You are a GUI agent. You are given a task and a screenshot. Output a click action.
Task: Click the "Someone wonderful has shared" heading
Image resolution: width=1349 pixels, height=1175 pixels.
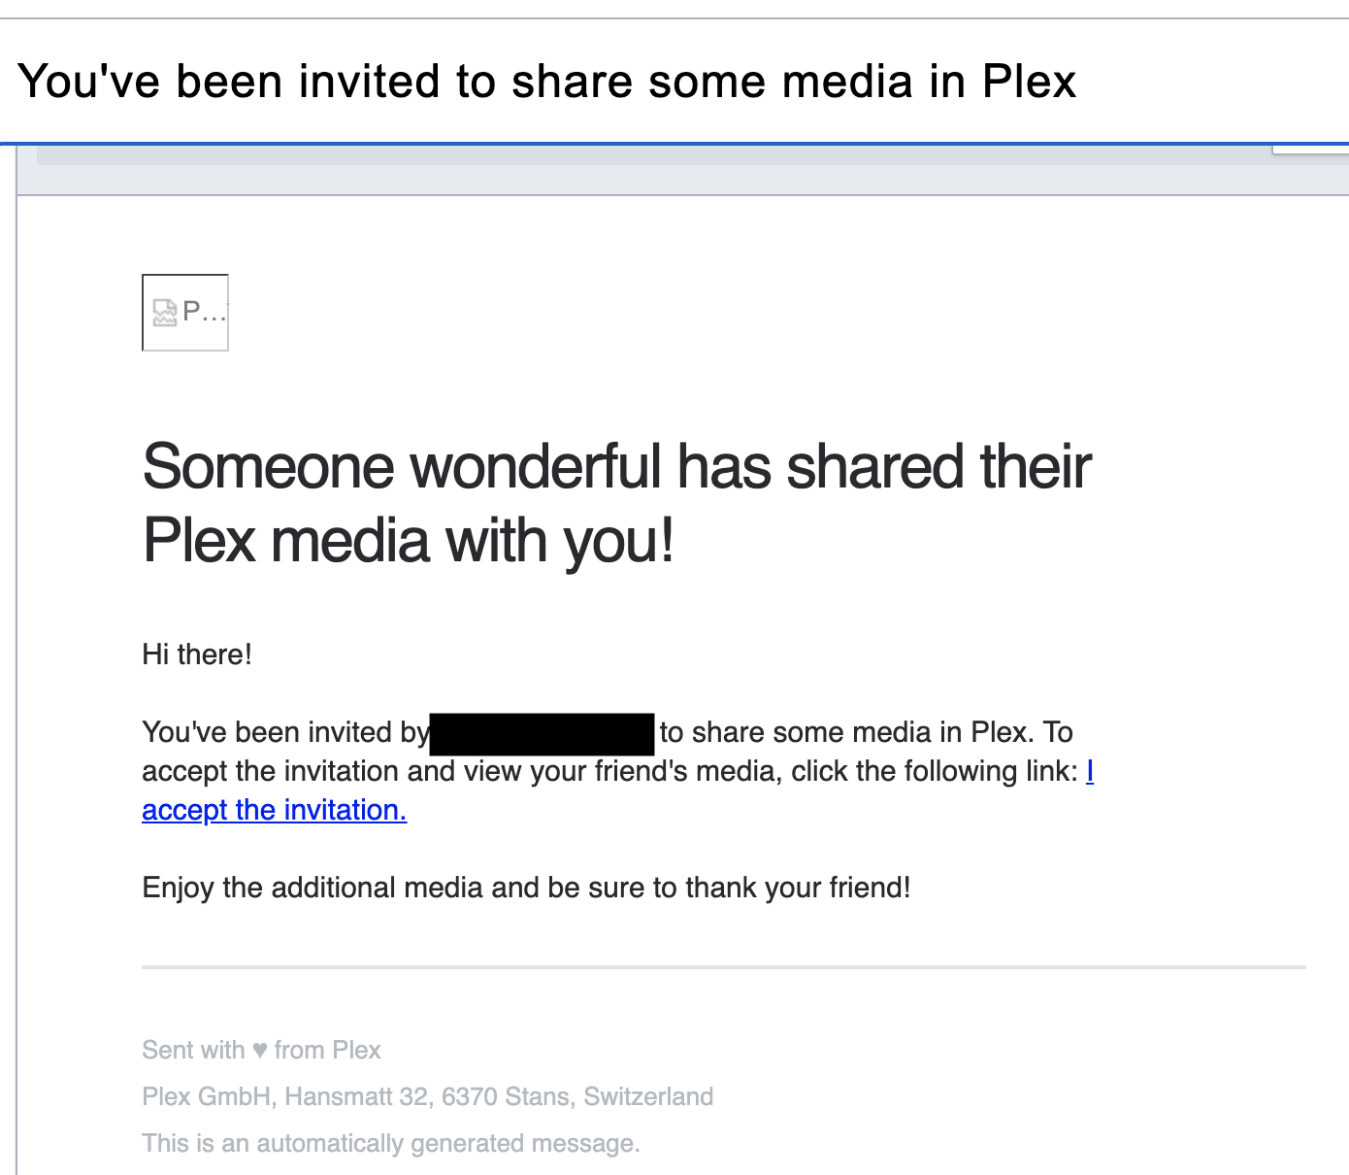tap(616, 467)
